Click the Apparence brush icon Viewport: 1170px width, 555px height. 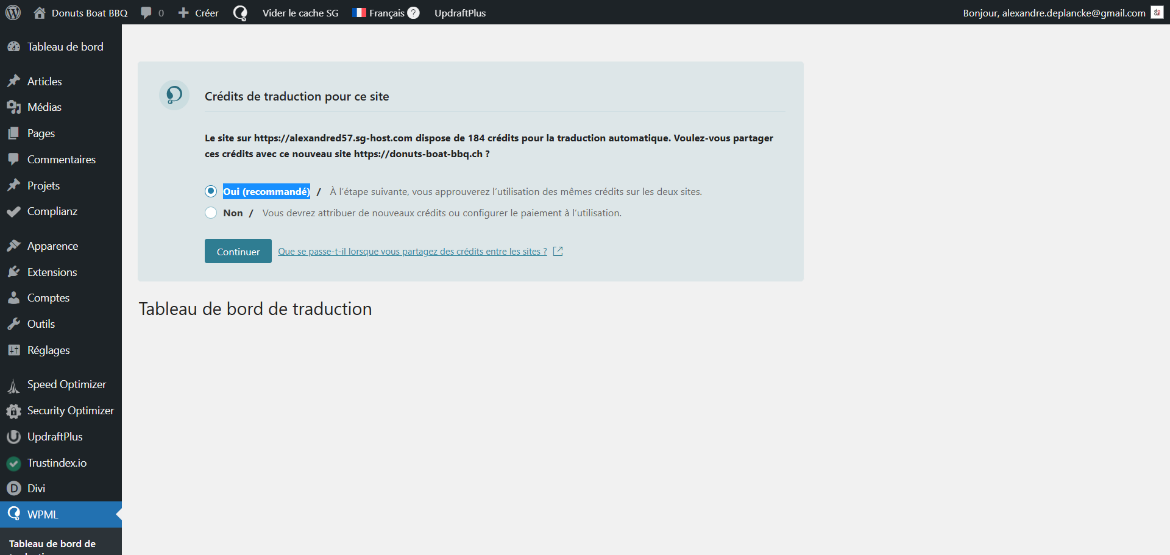tap(13, 246)
